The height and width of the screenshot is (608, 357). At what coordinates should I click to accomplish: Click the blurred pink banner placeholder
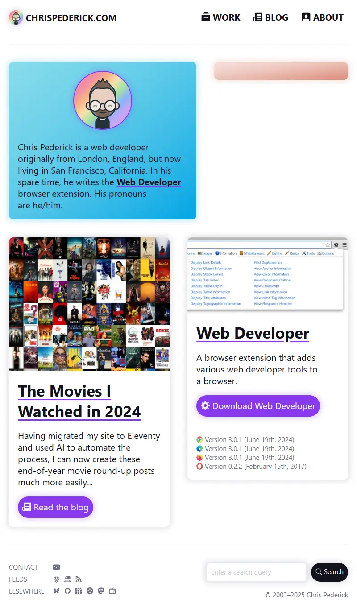tap(281, 71)
